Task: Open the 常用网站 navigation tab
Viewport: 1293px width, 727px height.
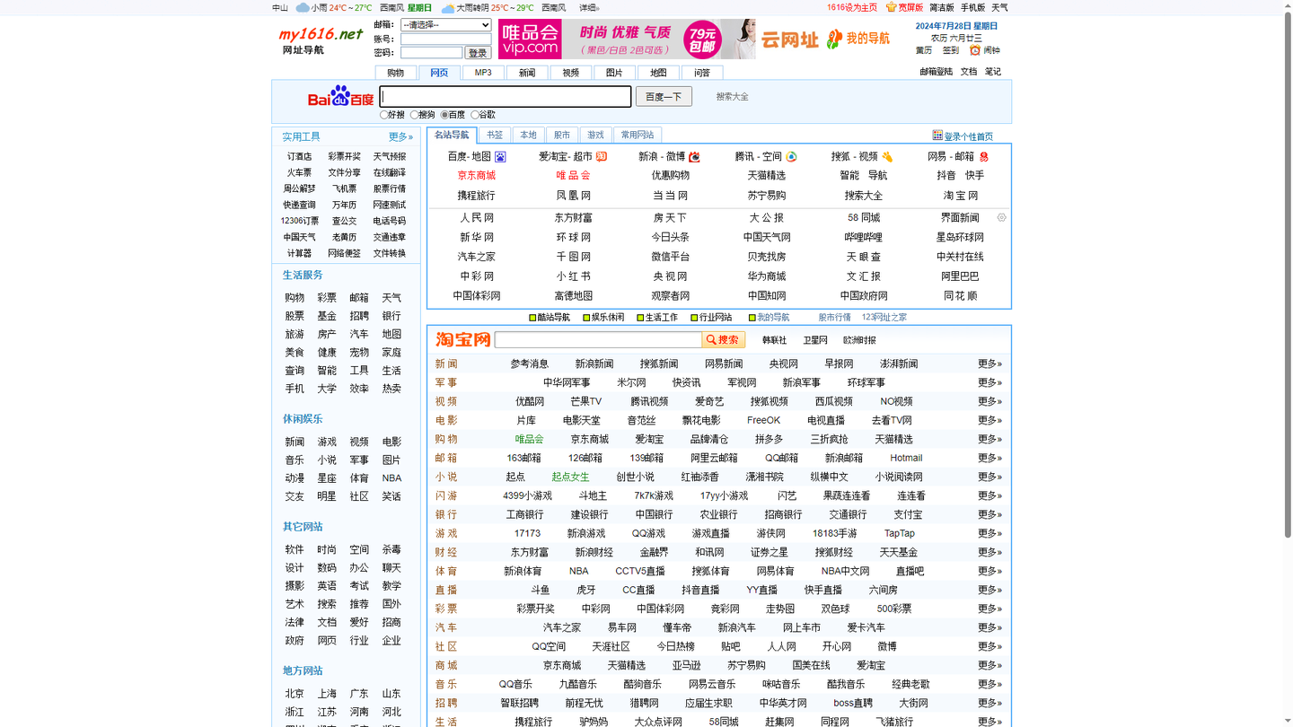Action: click(638, 135)
